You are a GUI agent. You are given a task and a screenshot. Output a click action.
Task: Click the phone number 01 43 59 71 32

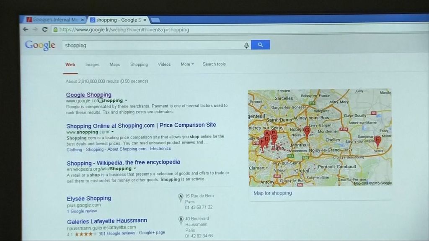pyautogui.click(x=199, y=208)
